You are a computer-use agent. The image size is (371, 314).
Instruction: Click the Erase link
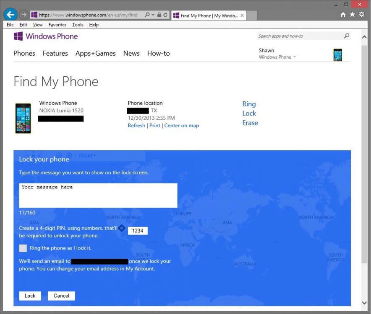coord(250,123)
